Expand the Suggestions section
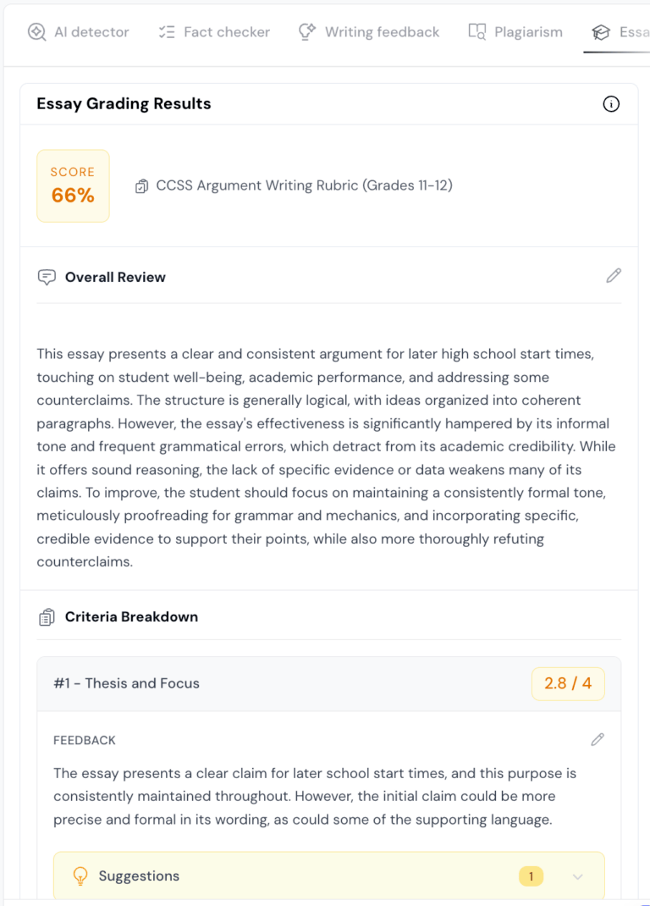This screenshot has height=906, width=650. [578, 876]
